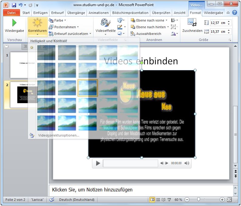Open the Posterrahmen dropdown

[64, 27]
